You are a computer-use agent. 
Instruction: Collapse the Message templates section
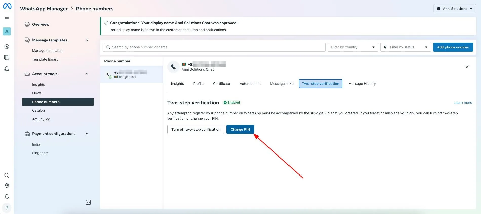click(x=87, y=40)
